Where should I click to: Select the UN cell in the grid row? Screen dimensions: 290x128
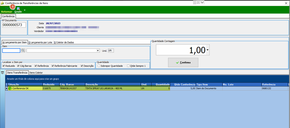146,88
